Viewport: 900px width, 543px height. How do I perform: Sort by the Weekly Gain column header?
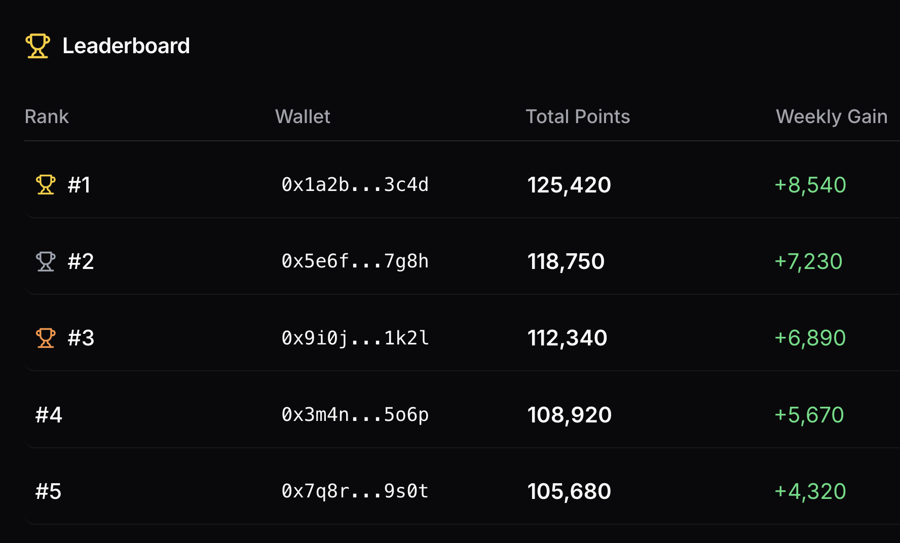coord(832,117)
